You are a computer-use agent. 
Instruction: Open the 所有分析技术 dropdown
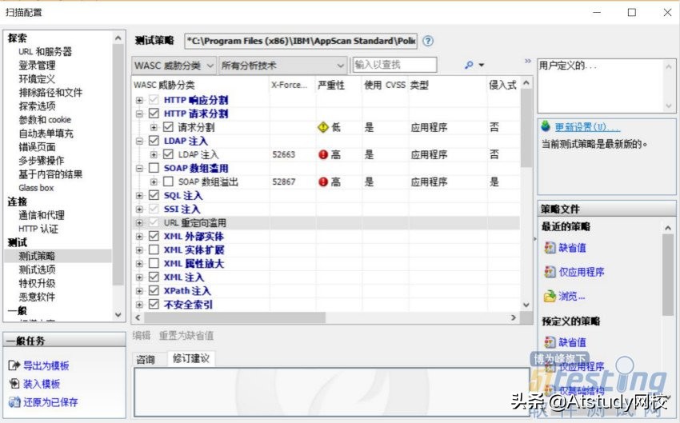pos(282,66)
